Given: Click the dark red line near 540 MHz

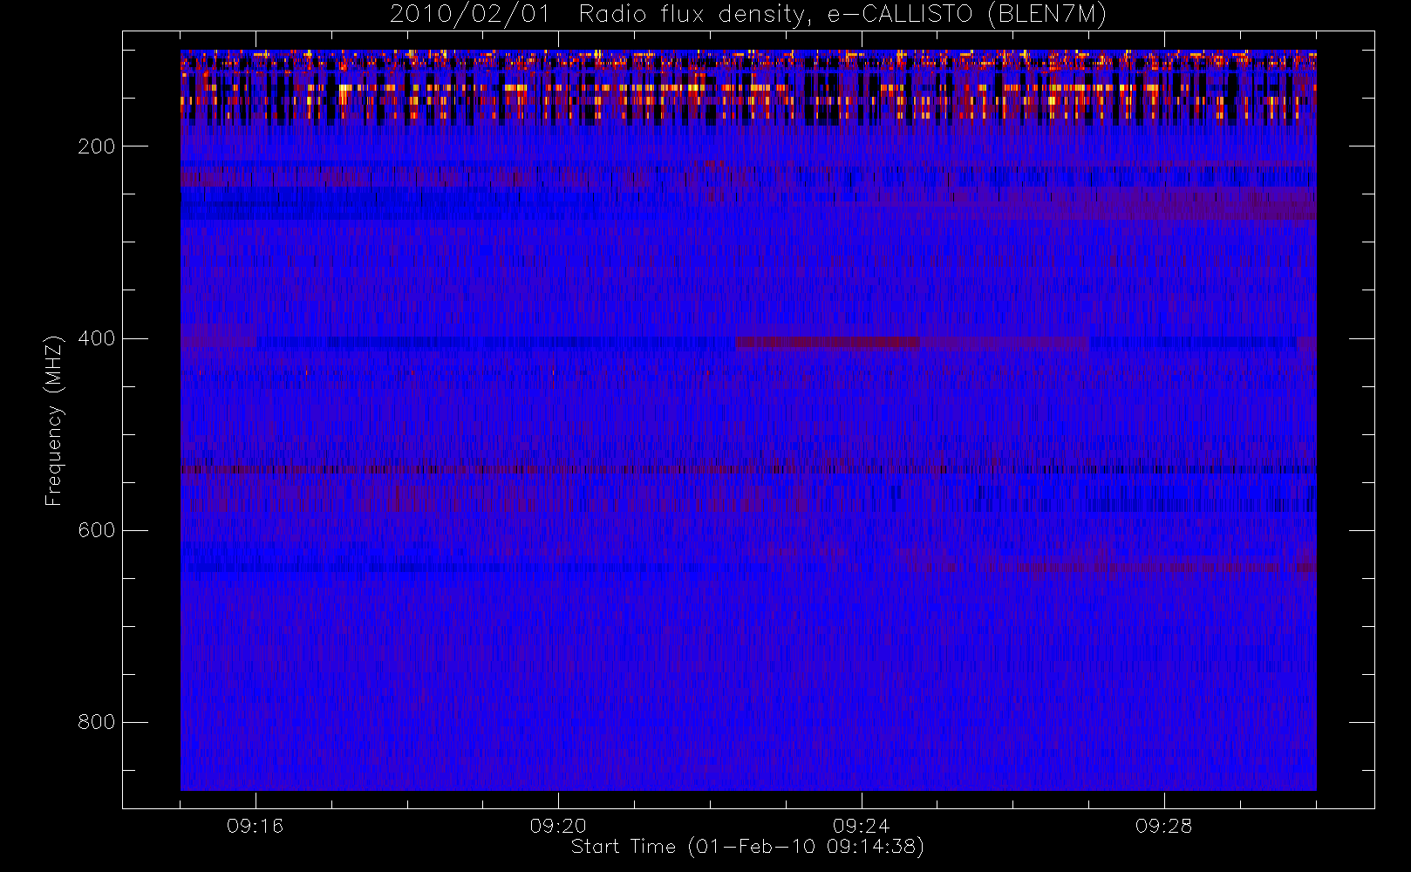Looking at the screenshot, I should pyautogui.click(x=748, y=469).
